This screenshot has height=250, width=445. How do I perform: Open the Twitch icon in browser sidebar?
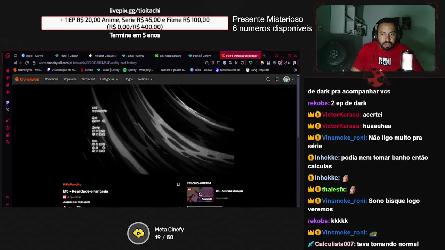click(x=8, y=102)
